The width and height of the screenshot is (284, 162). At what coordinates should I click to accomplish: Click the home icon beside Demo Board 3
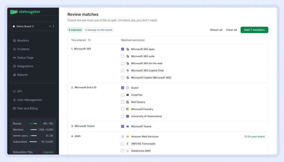14,26
